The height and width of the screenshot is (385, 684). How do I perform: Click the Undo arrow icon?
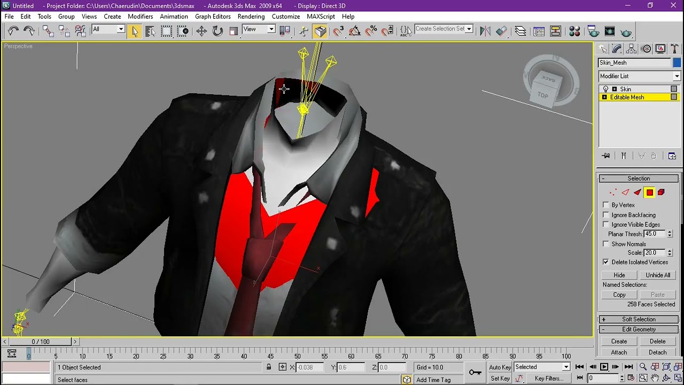[13, 31]
